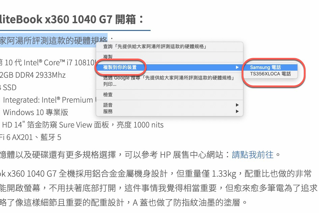This screenshot has width=319, height=213.
Task: Click the EliteBook x360 1040 G7 開箱 heading
Action: tap(61, 19)
